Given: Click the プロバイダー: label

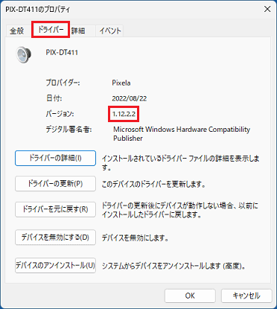Looking at the screenshot, I should 63,83.
